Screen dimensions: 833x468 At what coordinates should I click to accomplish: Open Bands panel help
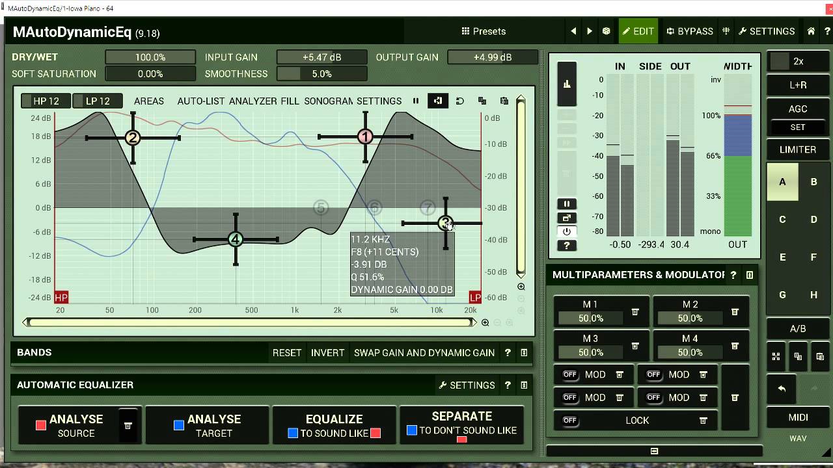(508, 352)
